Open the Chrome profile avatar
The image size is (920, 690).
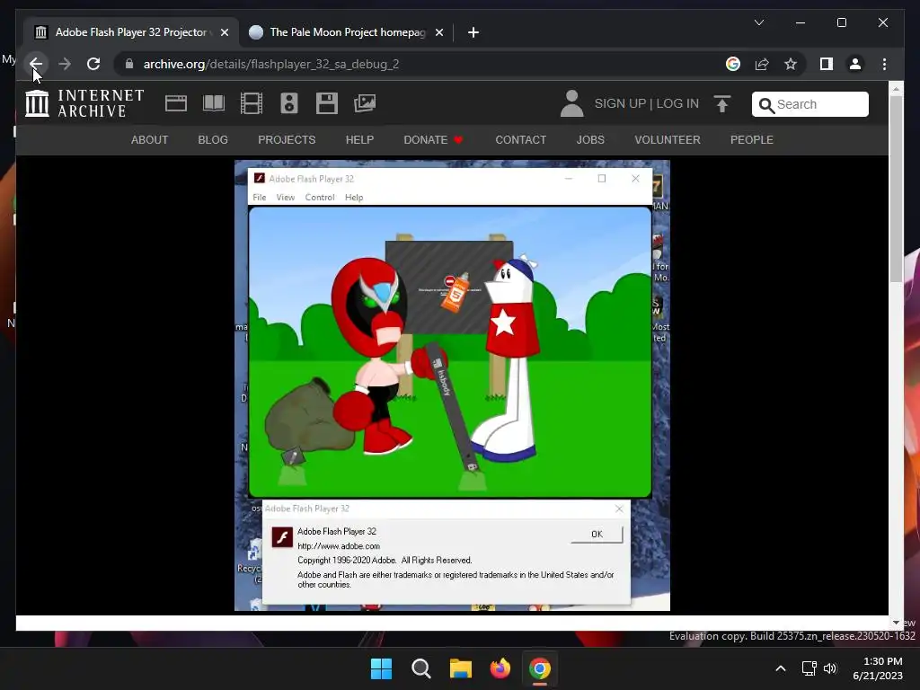[855, 64]
